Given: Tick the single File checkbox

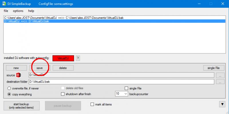Looking at the screenshot, I should point(126,88).
